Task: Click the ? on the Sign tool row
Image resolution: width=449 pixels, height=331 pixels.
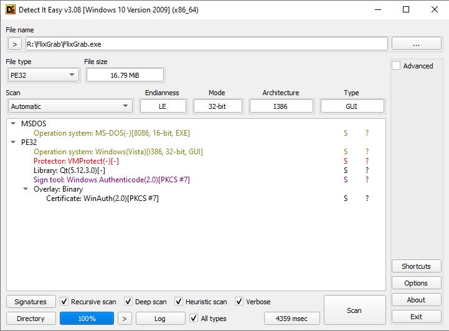Action: click(x=367, y=180)
